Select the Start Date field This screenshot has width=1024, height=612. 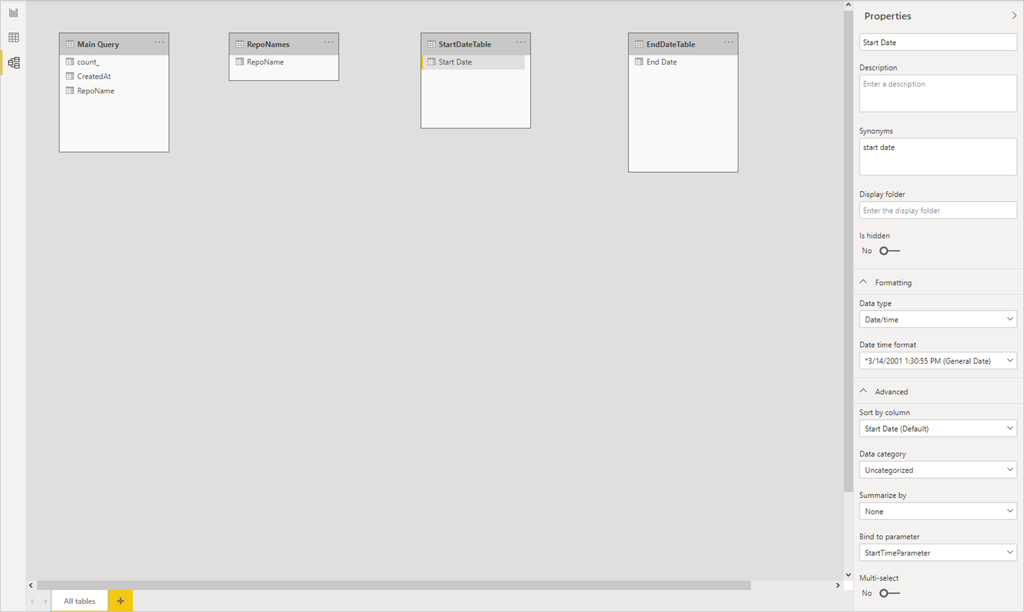474,62
